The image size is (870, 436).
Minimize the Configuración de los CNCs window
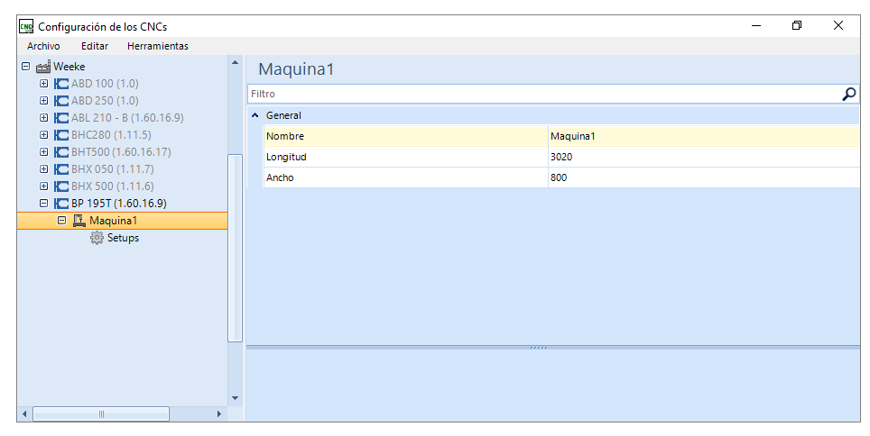point(755,25)
